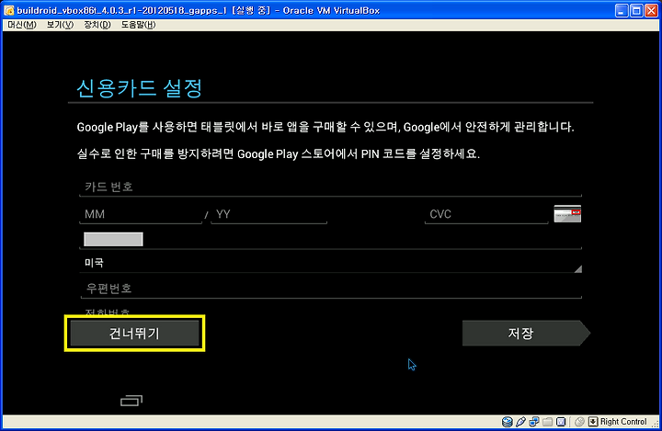
Task: Click the 건너뛰기 skip button
Action: [x=134, y=333]
